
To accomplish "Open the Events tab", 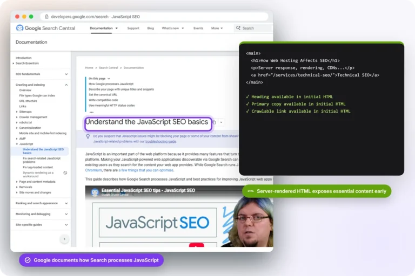I will [198, 28].
